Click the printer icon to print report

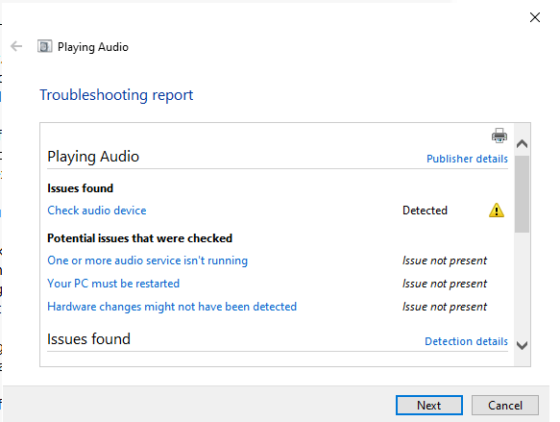point(499,136)
